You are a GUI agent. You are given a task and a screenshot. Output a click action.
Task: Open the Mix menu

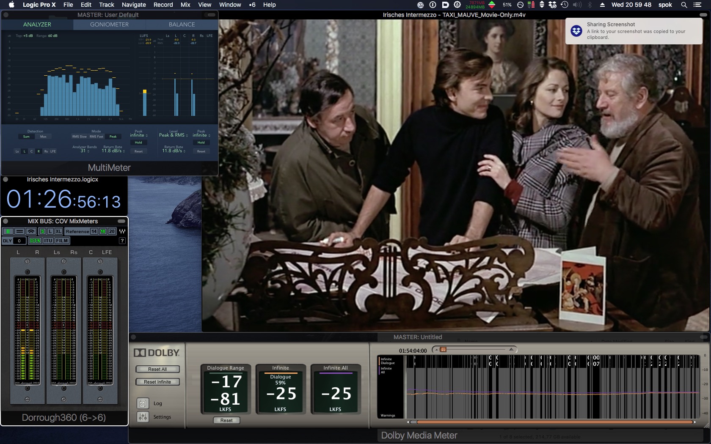pos(185,5)
